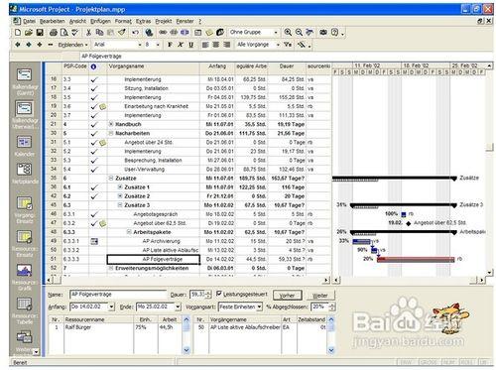This screenshot has height=370, width=496.
Task: Align text left
Action: pyautogui.click(x=205, y=45)
